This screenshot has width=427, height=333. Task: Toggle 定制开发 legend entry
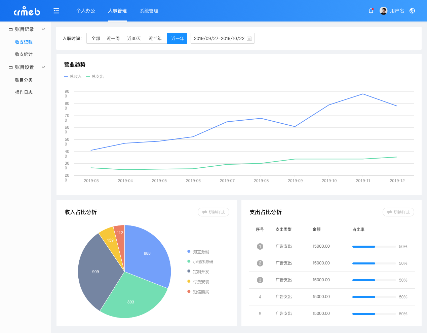198,272
